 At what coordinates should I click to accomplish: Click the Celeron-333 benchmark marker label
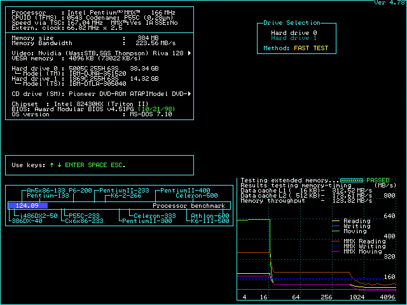[x=155, y=216]
